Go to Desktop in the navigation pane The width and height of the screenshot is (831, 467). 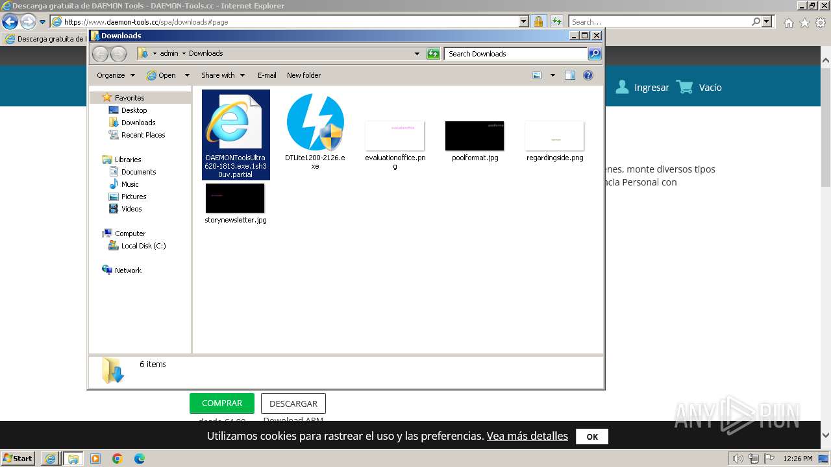[134, 110]
